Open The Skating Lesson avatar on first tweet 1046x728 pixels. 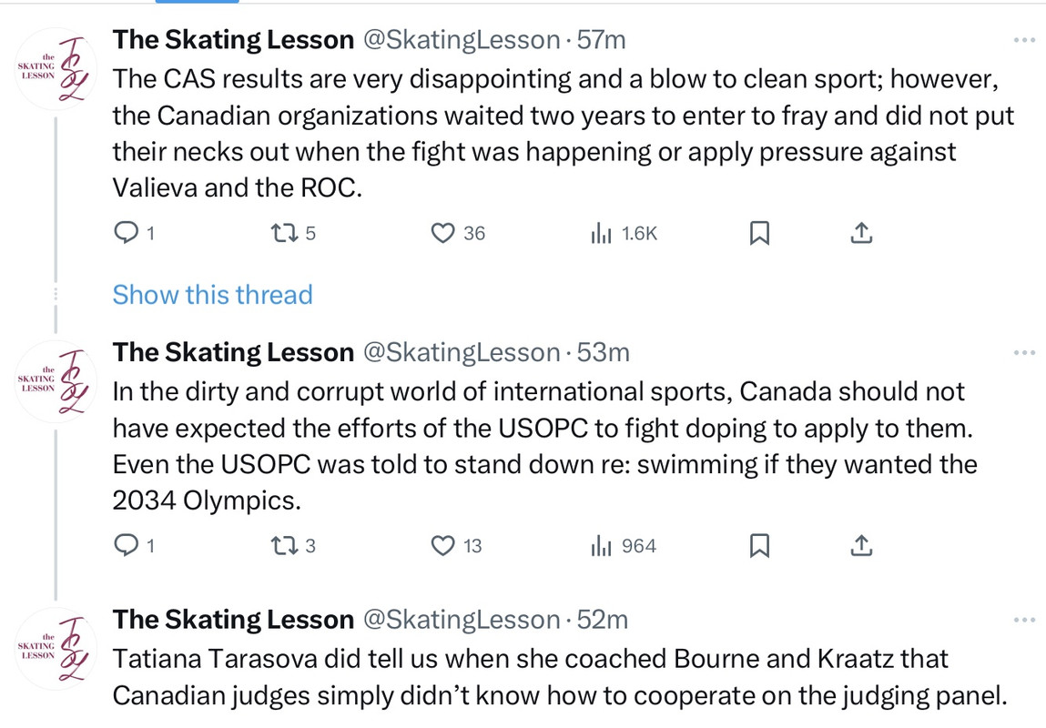tap(56, 68)
